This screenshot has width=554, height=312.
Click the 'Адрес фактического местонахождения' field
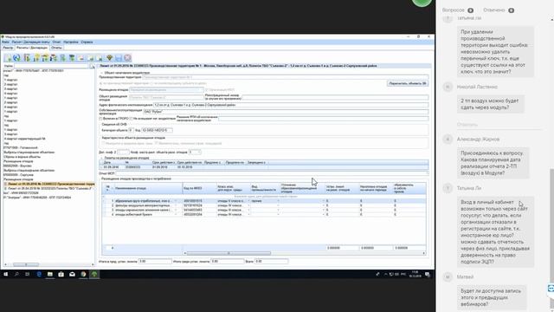coord(291,105)
